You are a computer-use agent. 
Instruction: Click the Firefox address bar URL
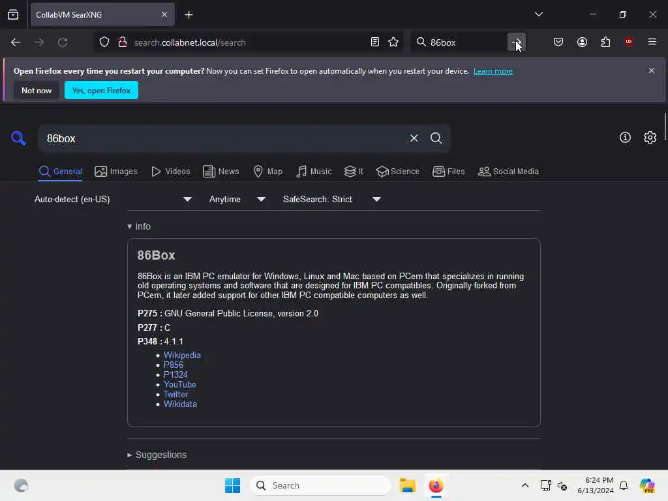(x=190, y=42)
